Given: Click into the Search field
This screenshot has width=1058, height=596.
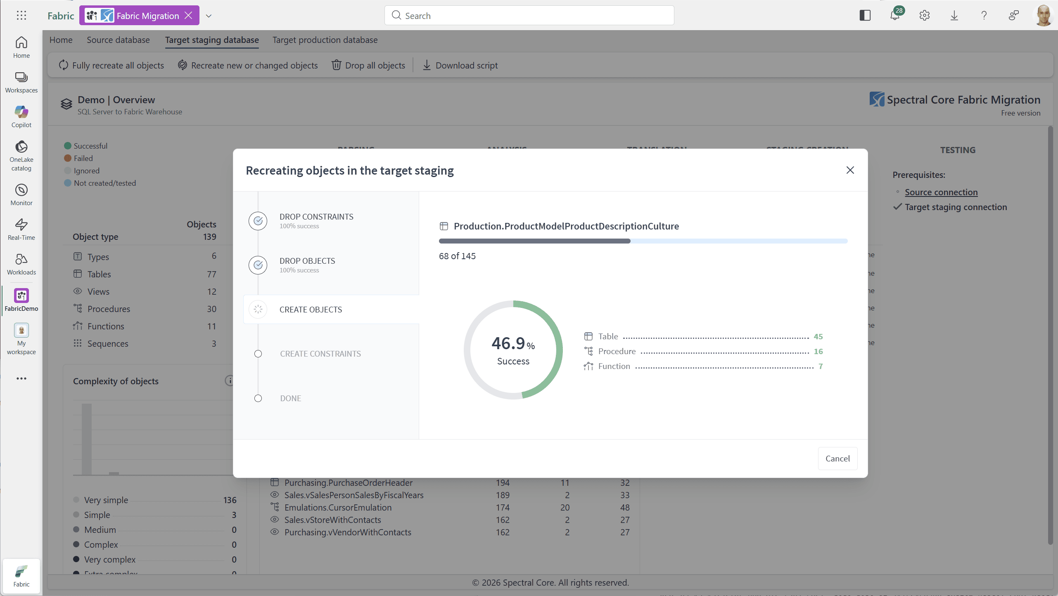Looking at the screenshot, I should point(529,16).
